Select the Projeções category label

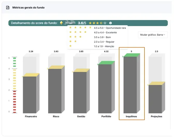[x=156, y=116]
